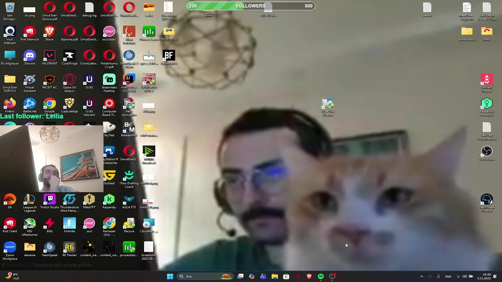The height and width of the screenshot is (282, 502).
Task: Open MetaTFT shortcut
Action: pyautogui.click(x=89, y=202)
